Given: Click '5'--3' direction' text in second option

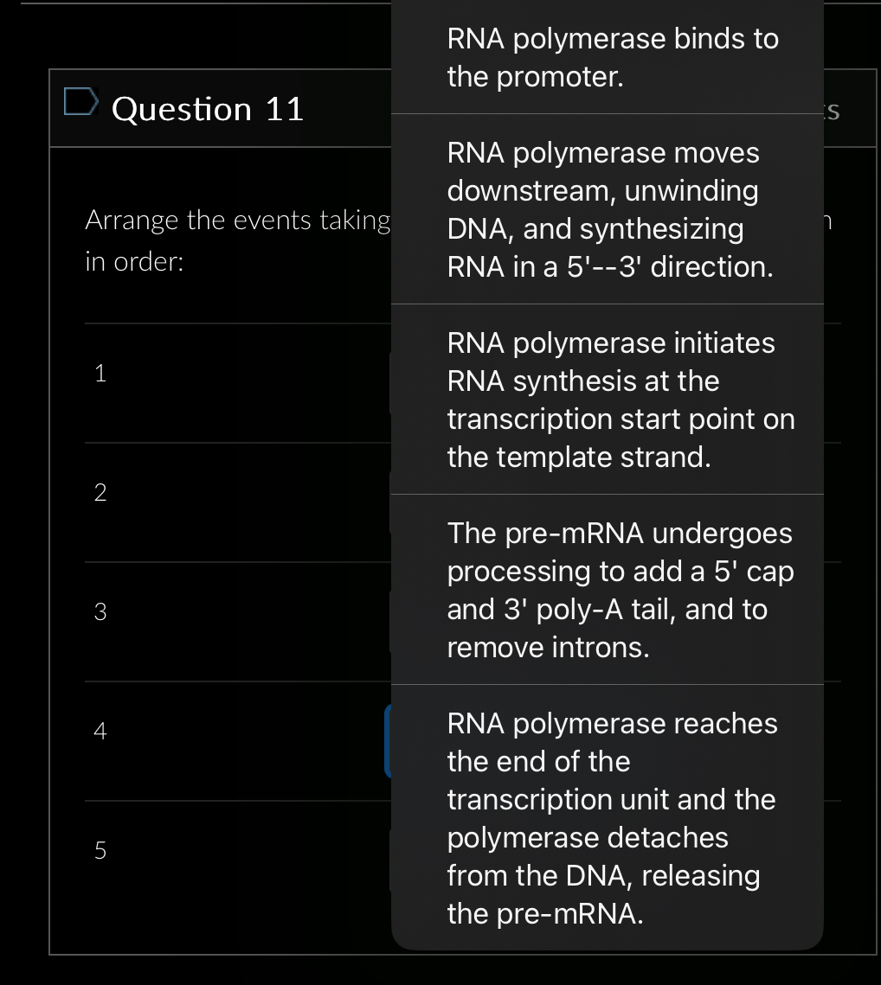Looking at the screenshot, I should (670, 267).
